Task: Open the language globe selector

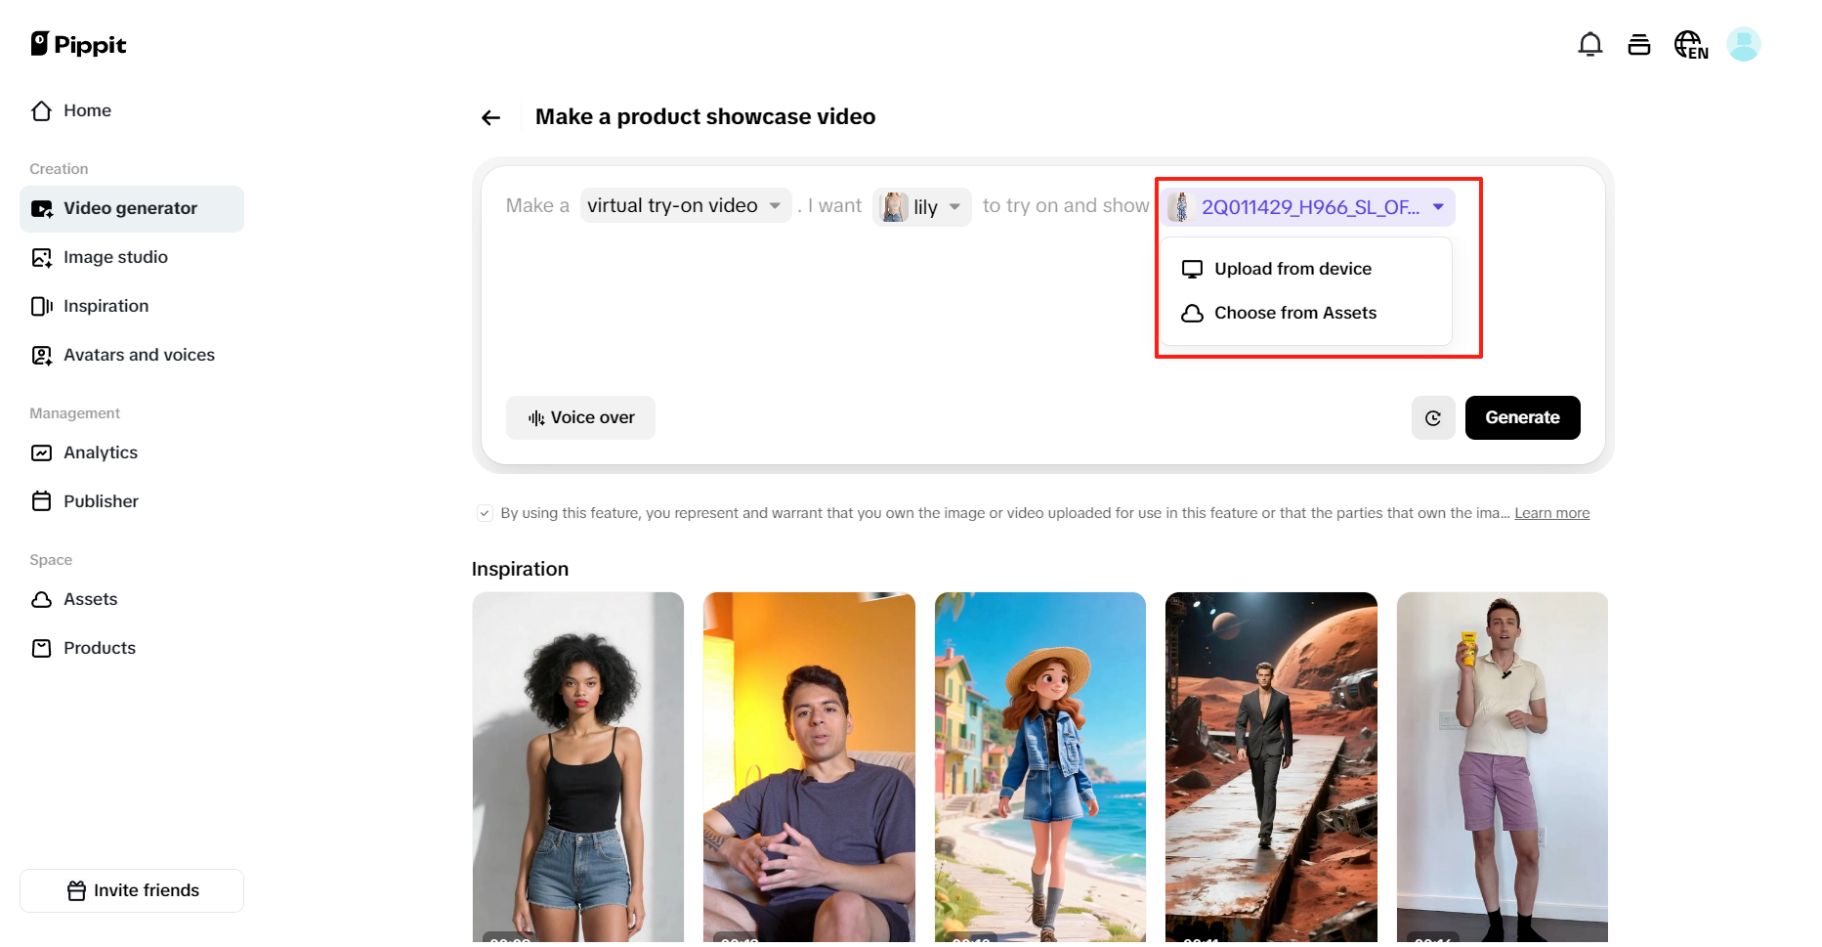Action: [1690, 45]
